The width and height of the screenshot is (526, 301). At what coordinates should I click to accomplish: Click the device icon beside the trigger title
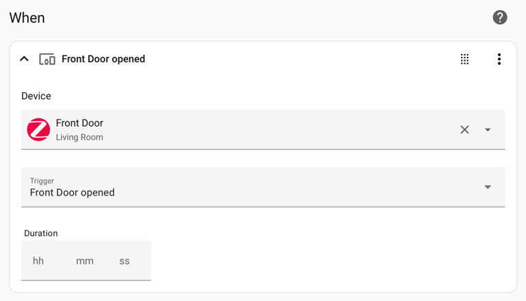(47, 59)
